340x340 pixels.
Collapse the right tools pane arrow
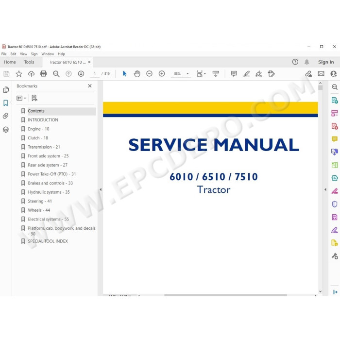click(325, 189)
